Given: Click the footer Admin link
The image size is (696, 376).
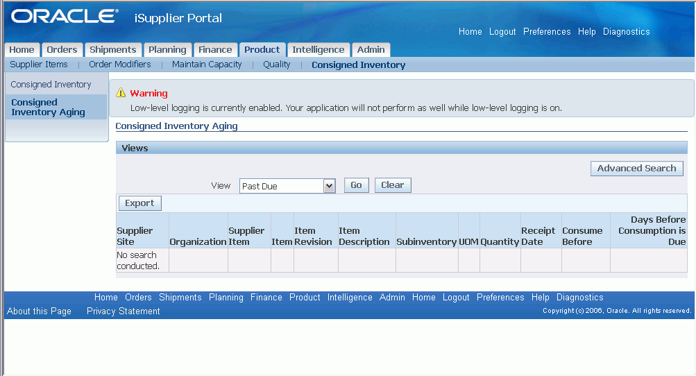Looking at the screenshot, I should coord(392,297).
